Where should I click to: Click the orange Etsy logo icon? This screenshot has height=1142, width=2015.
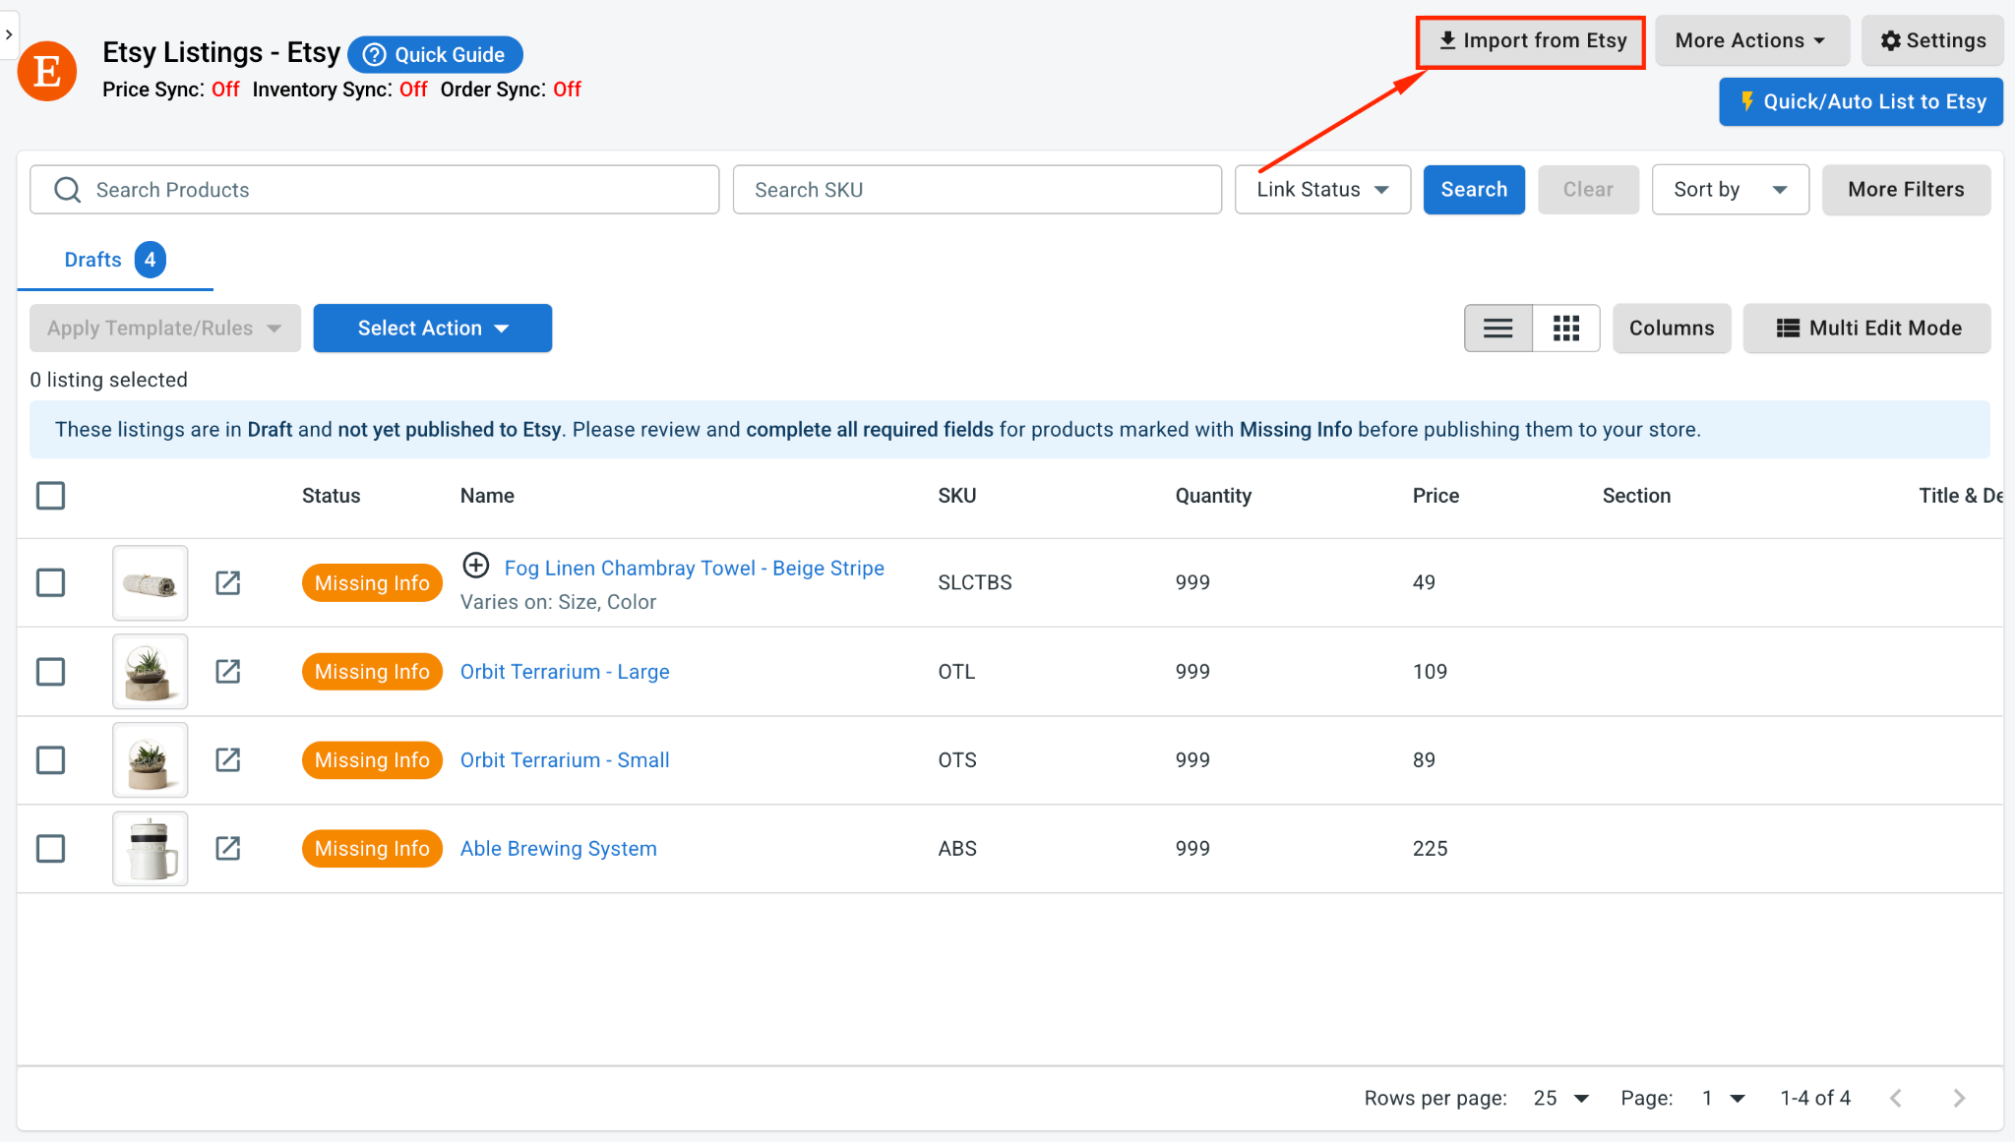(x=47, y=71)
